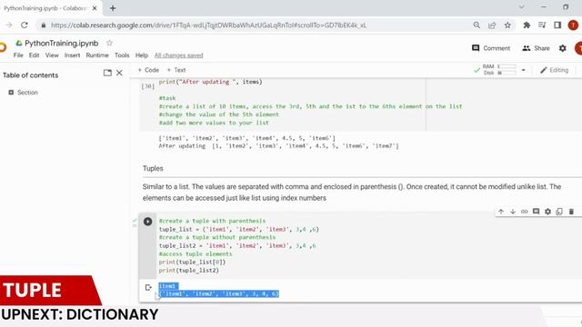Reload the browser page
582x327 pixels.
click(x=25, y=25)
